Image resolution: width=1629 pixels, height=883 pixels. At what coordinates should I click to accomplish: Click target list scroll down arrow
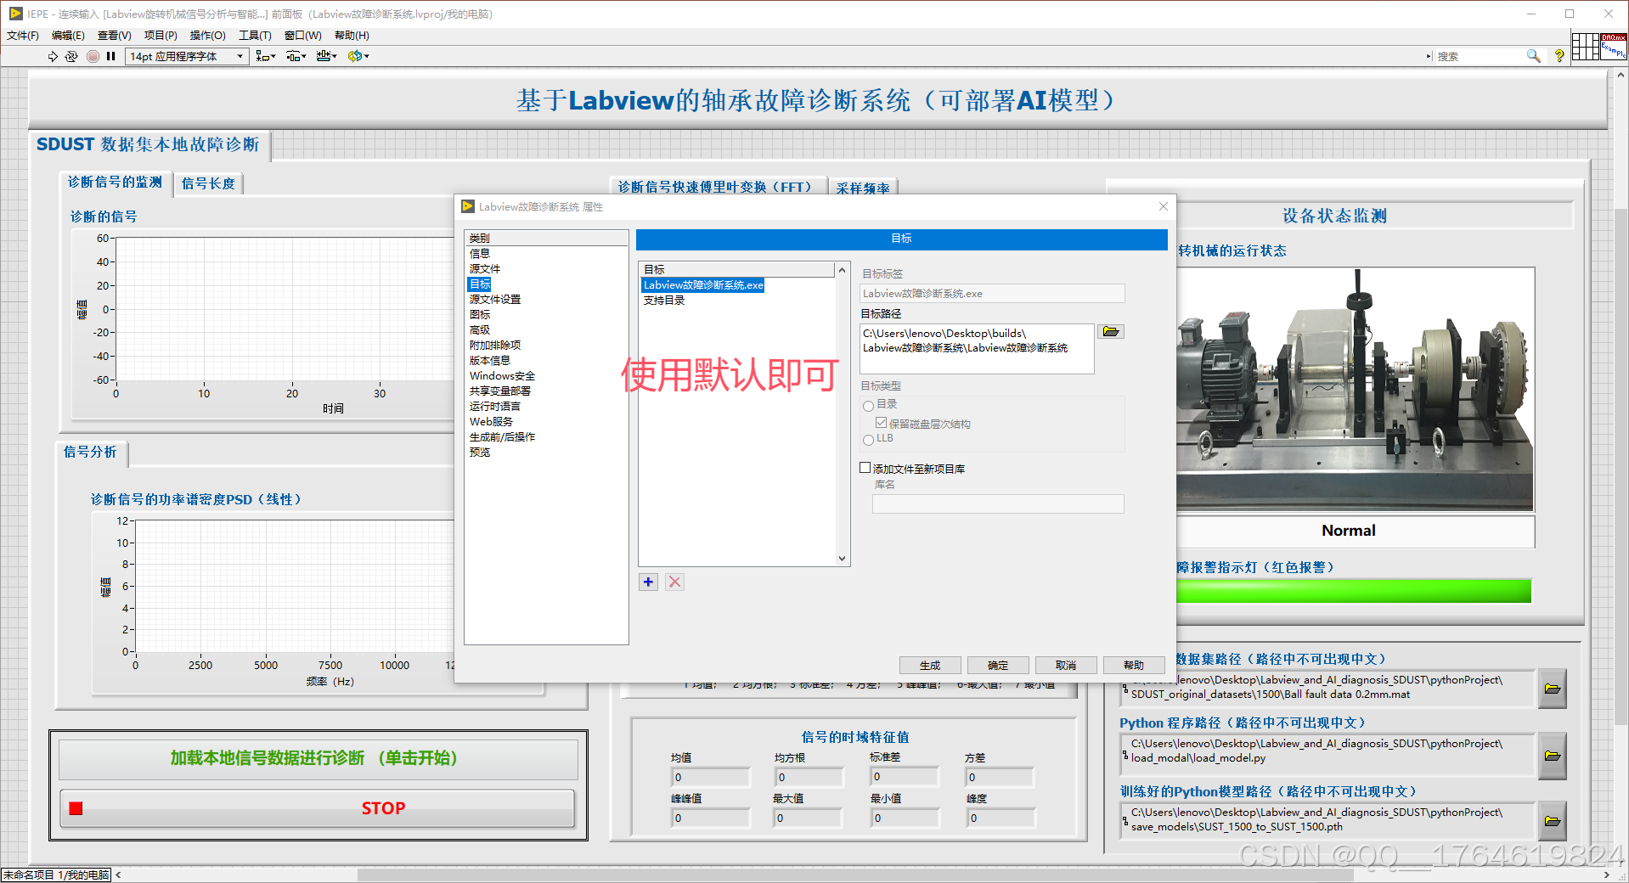(842, 559)
